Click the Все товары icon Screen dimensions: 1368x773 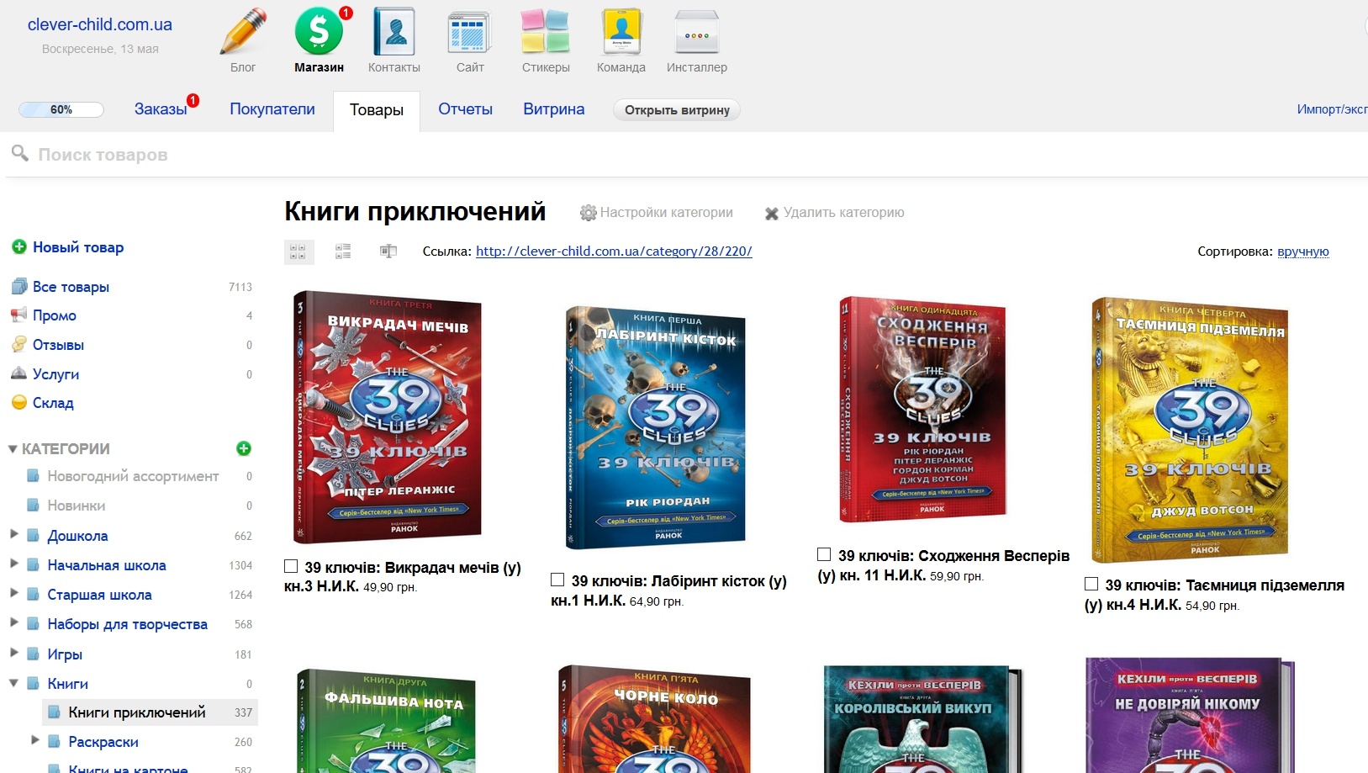pyautogui.click(x=19, y=286)
